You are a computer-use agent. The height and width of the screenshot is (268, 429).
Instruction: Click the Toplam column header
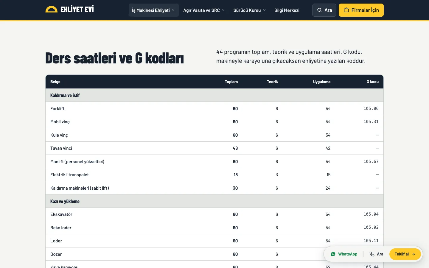click(x=231, y=82)
